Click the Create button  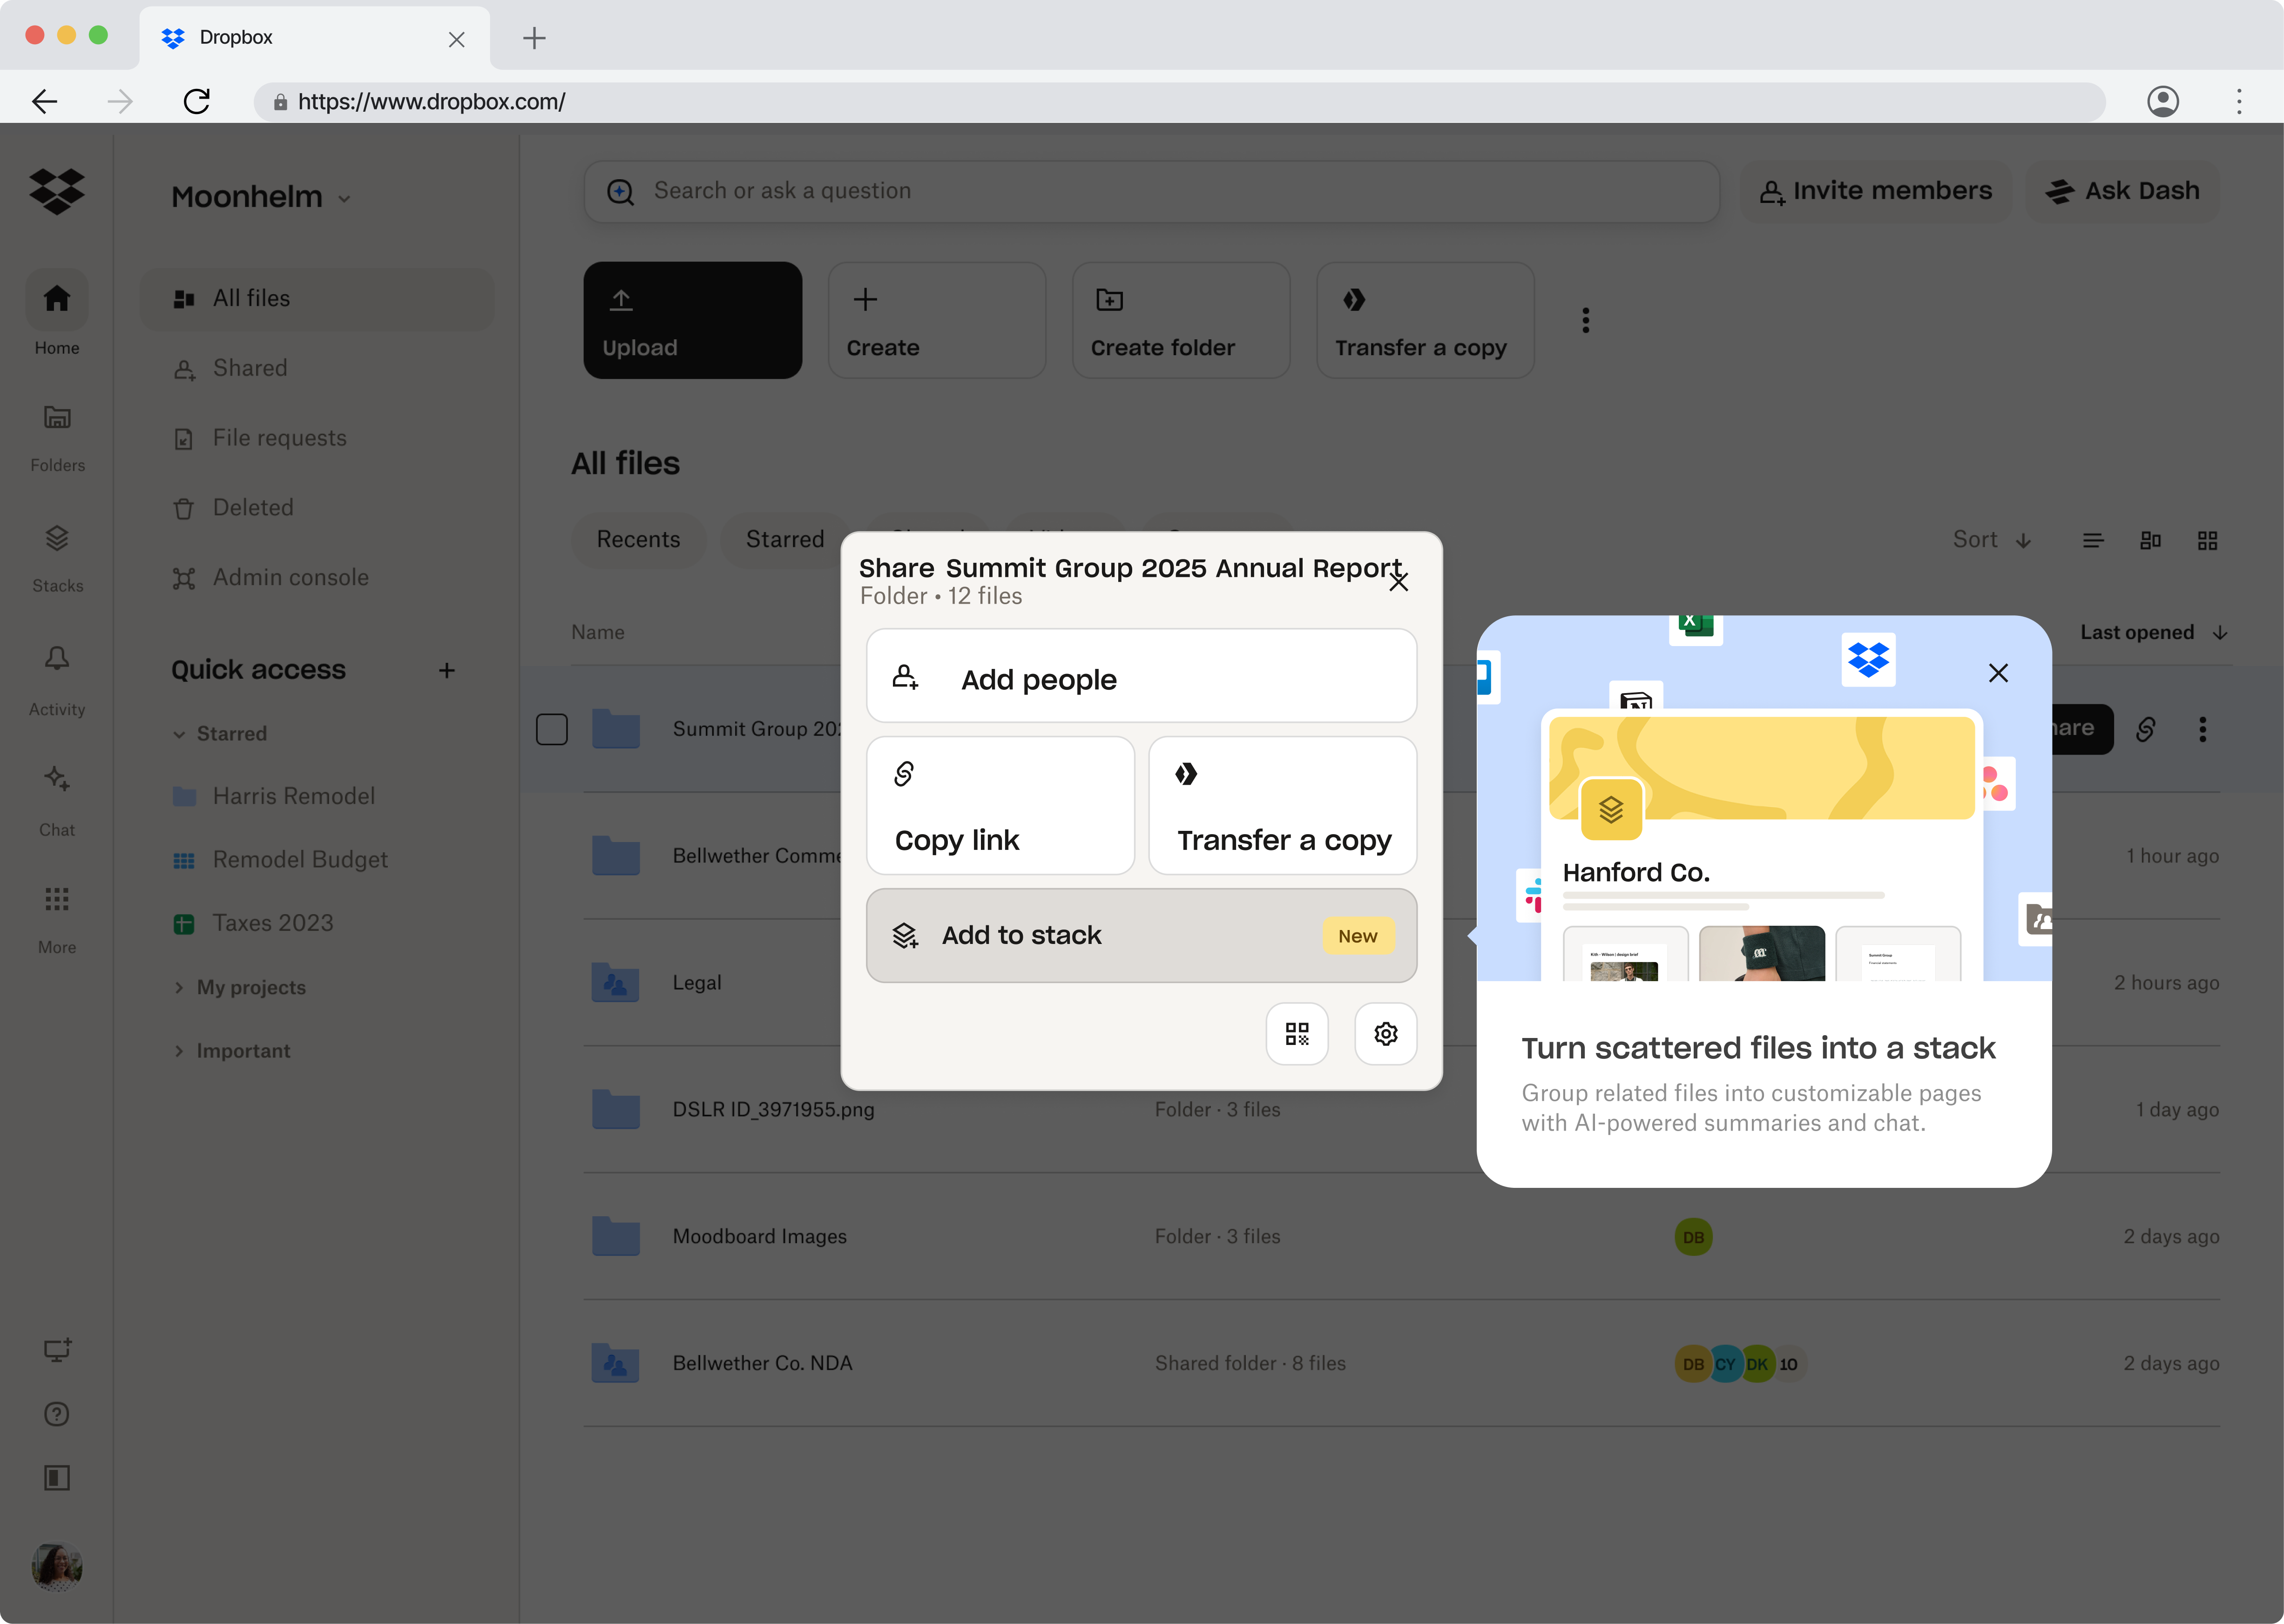(937, 320)
